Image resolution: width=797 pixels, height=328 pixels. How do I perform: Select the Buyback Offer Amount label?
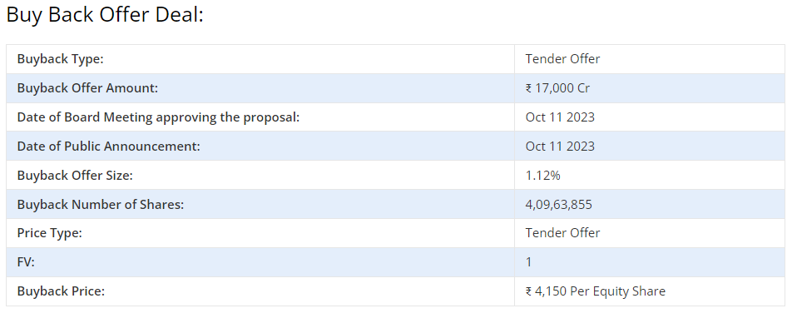coord(87,88)
